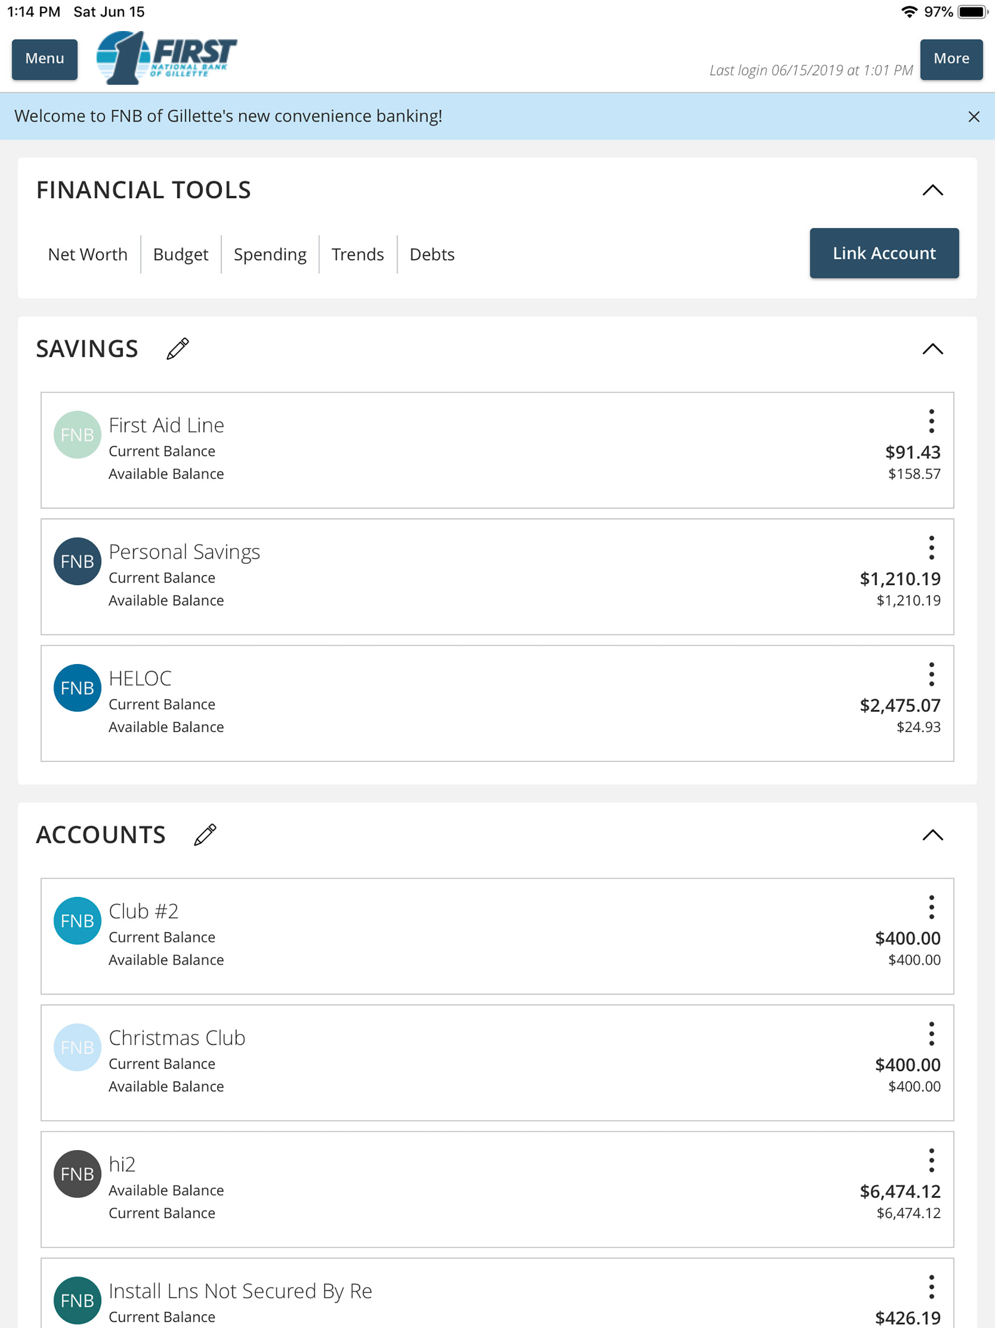Open options menu for First Aid Line
Screen dimensions: 995x1328
click(x=931, y=421)
